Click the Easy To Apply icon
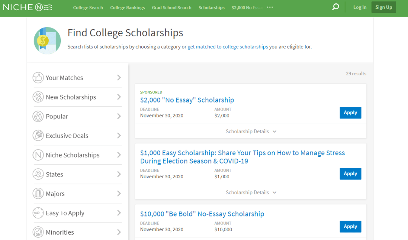 tap(38, 213)
